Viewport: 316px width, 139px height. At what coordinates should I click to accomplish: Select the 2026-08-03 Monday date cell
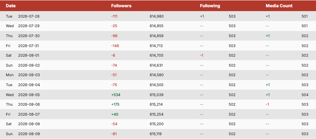coord(29,75)
